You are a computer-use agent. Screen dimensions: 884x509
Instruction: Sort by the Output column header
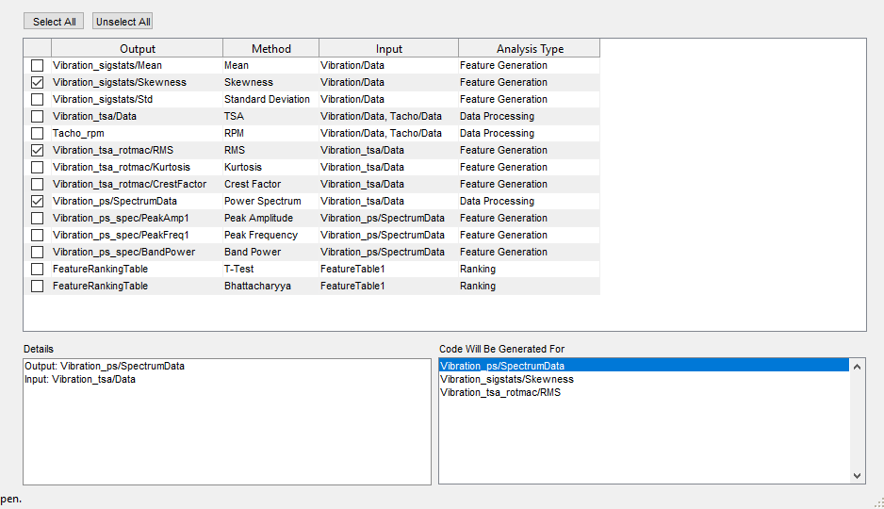click(138, 49)
